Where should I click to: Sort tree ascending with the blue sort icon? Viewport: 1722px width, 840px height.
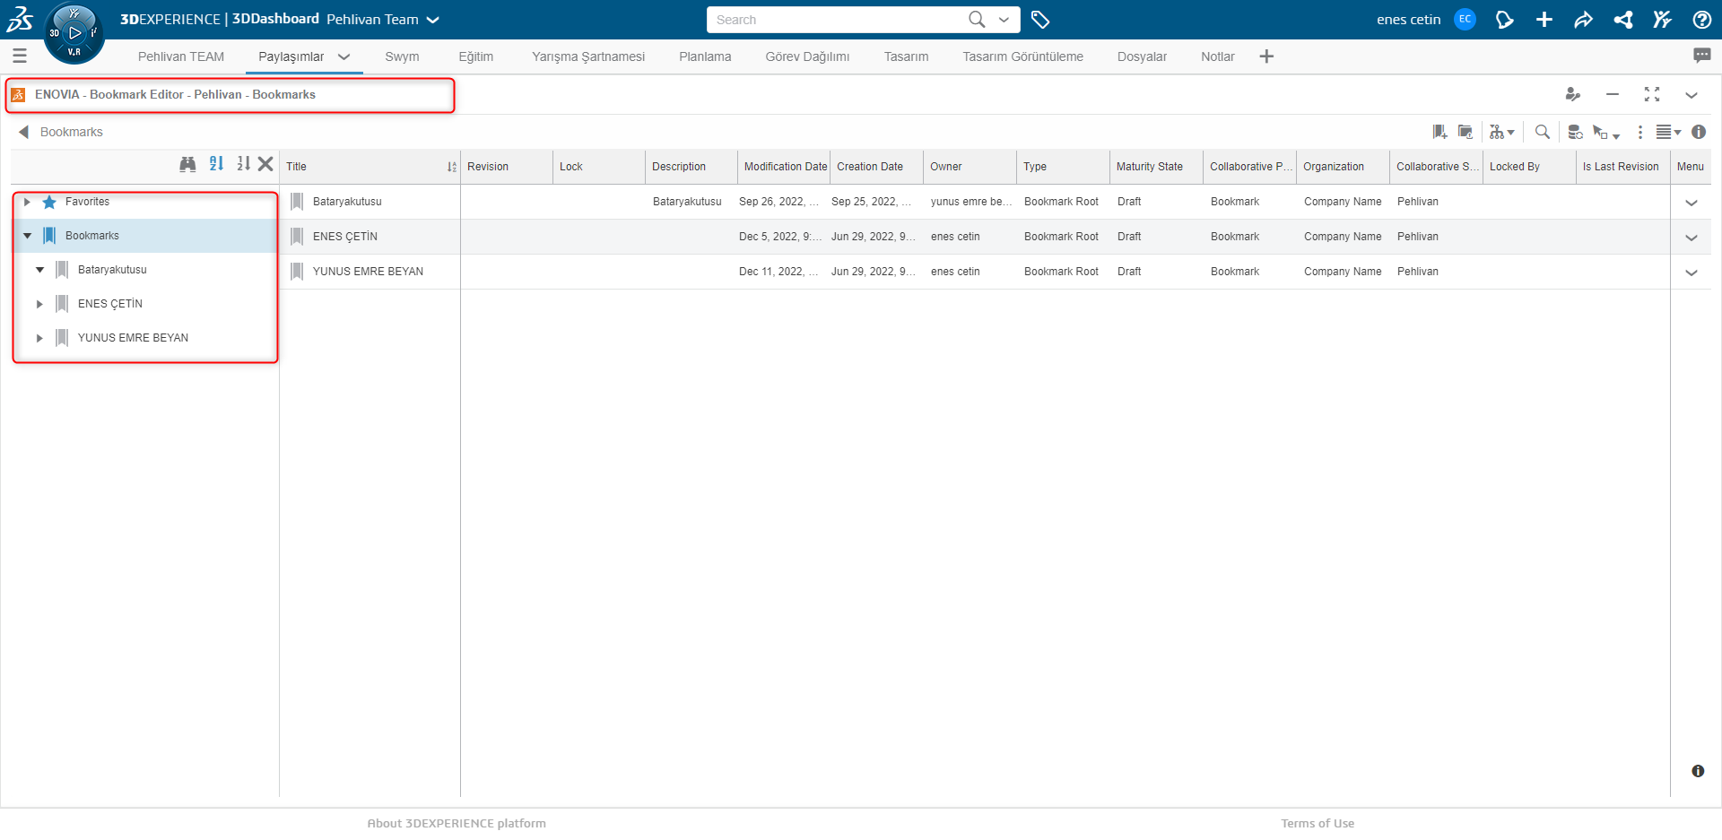click(x=216, y=163)
